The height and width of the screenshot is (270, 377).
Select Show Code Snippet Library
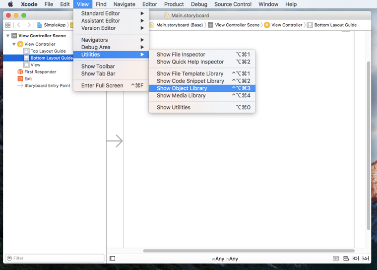202,81
